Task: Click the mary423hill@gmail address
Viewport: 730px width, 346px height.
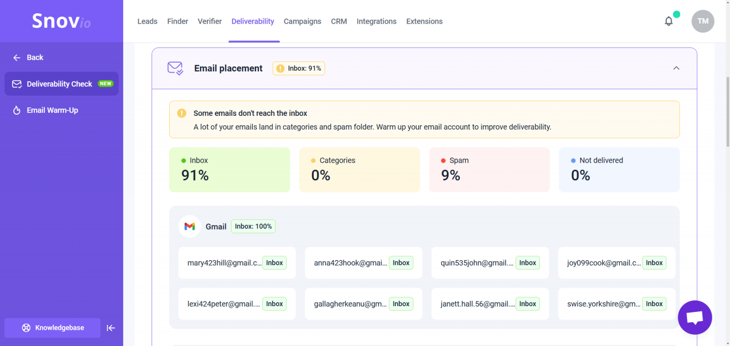Action: click(224, 263)
